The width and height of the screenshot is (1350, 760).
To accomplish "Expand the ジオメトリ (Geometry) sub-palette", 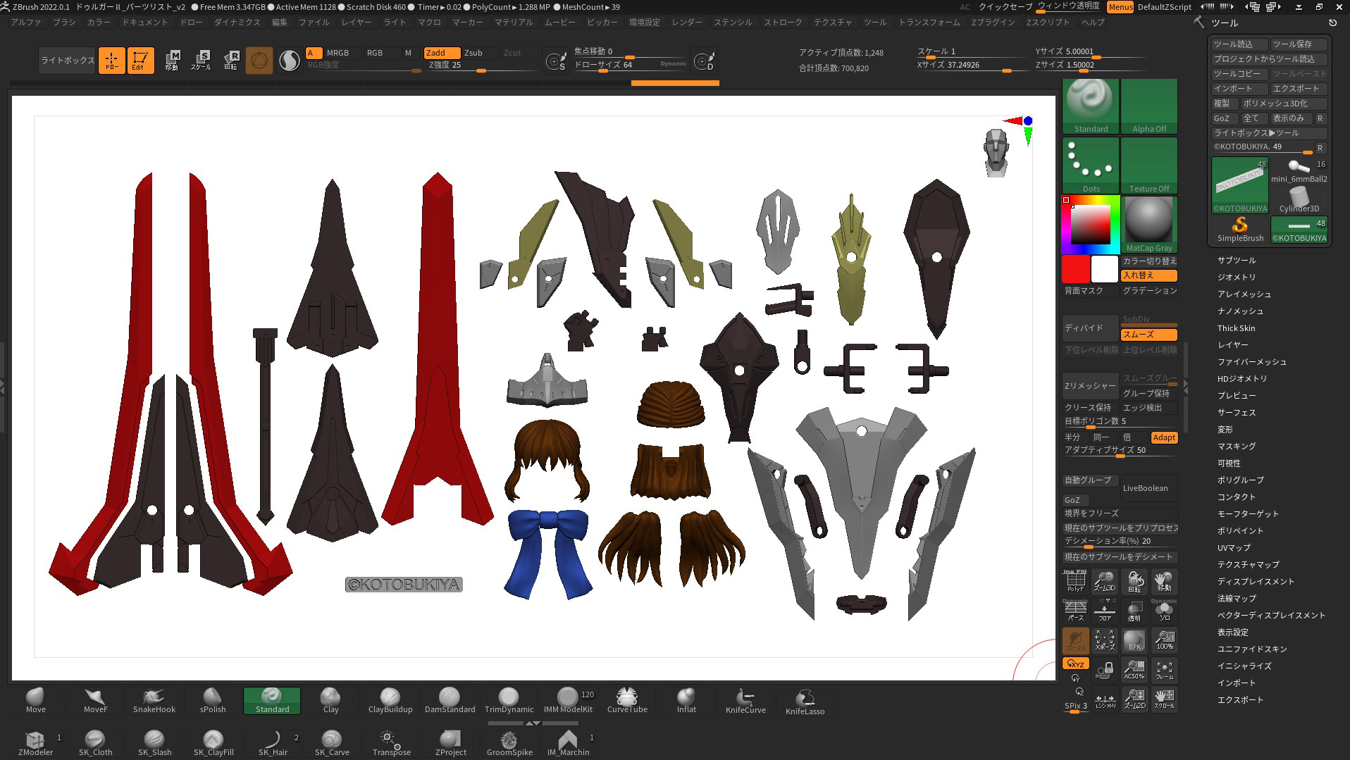I will 1236,277.
